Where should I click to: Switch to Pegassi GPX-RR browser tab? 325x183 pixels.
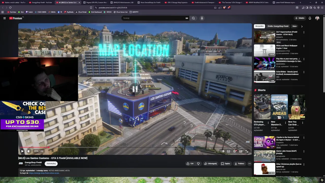(x=95, y=3)
